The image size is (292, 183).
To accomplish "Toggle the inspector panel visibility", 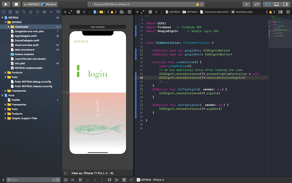I will click(285, 4).
